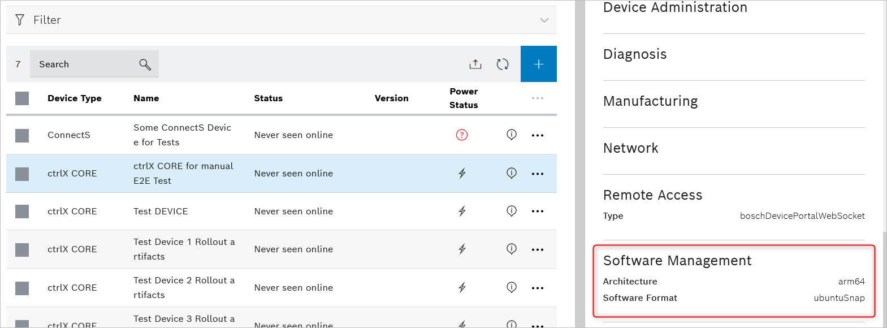The height and width of the screenshot is (328, 887).
Task: Open more actions for Test Device 1 row
Action: tap(538, 249)
